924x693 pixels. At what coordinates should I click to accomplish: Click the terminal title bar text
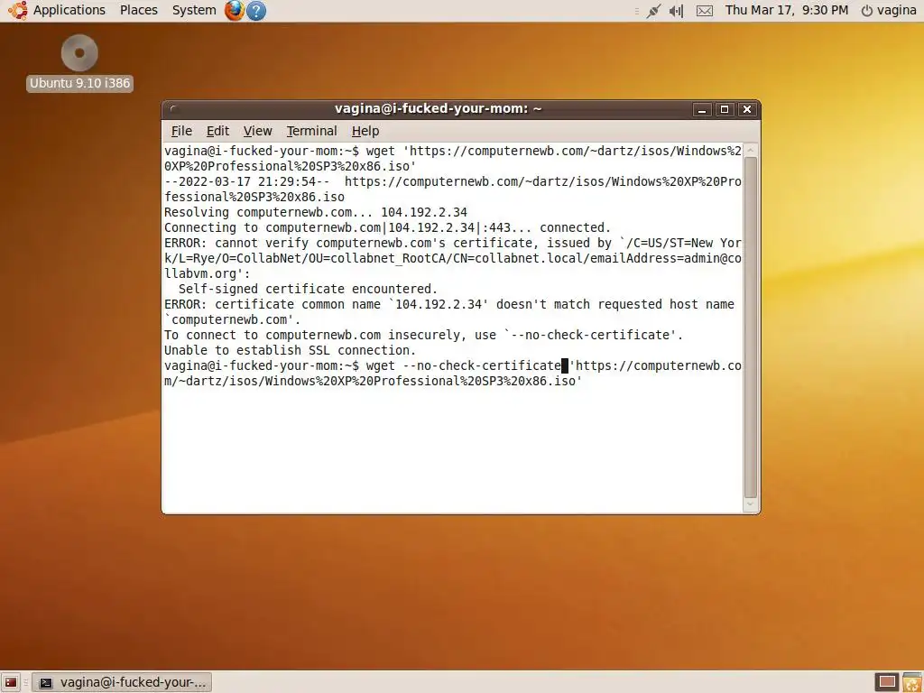point(438,109)
